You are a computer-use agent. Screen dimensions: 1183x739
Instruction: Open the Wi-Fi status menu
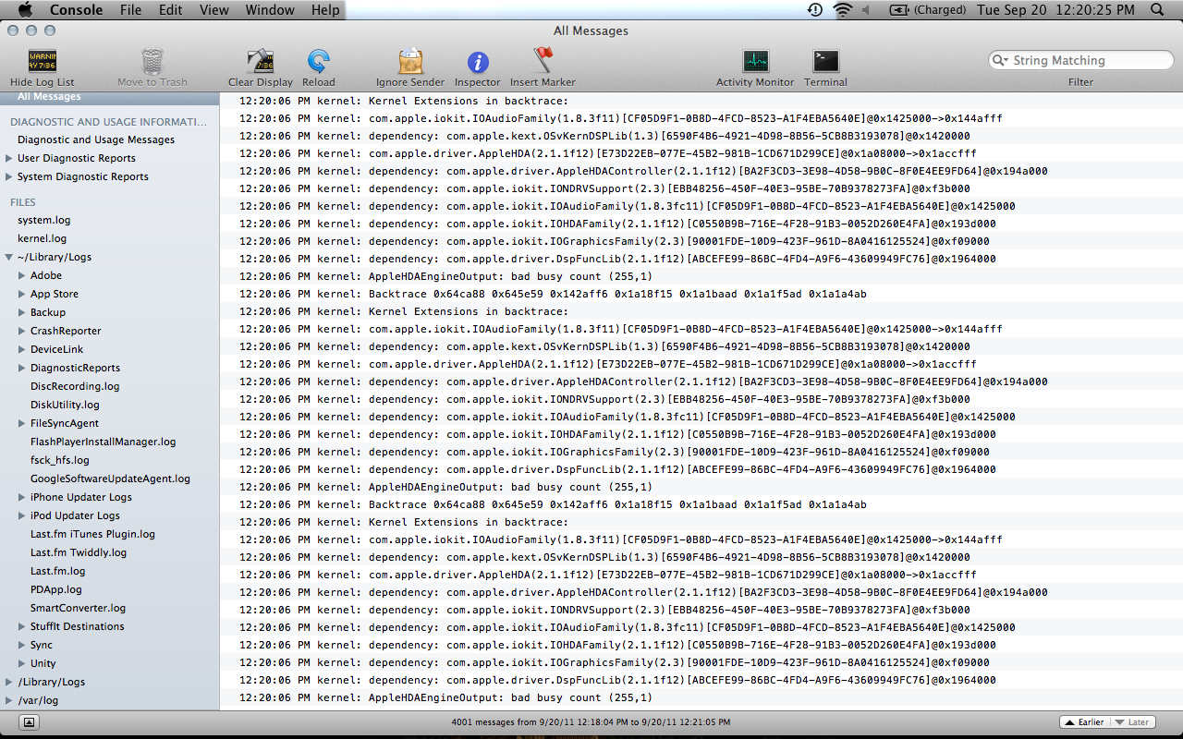(x=842, y=10)
